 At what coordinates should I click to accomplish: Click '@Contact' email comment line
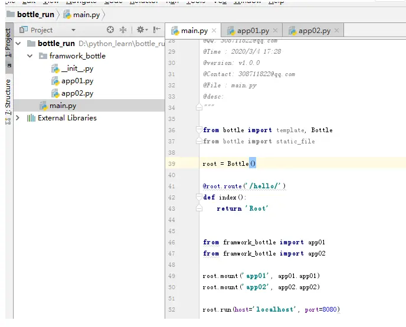tap(249, 74)
